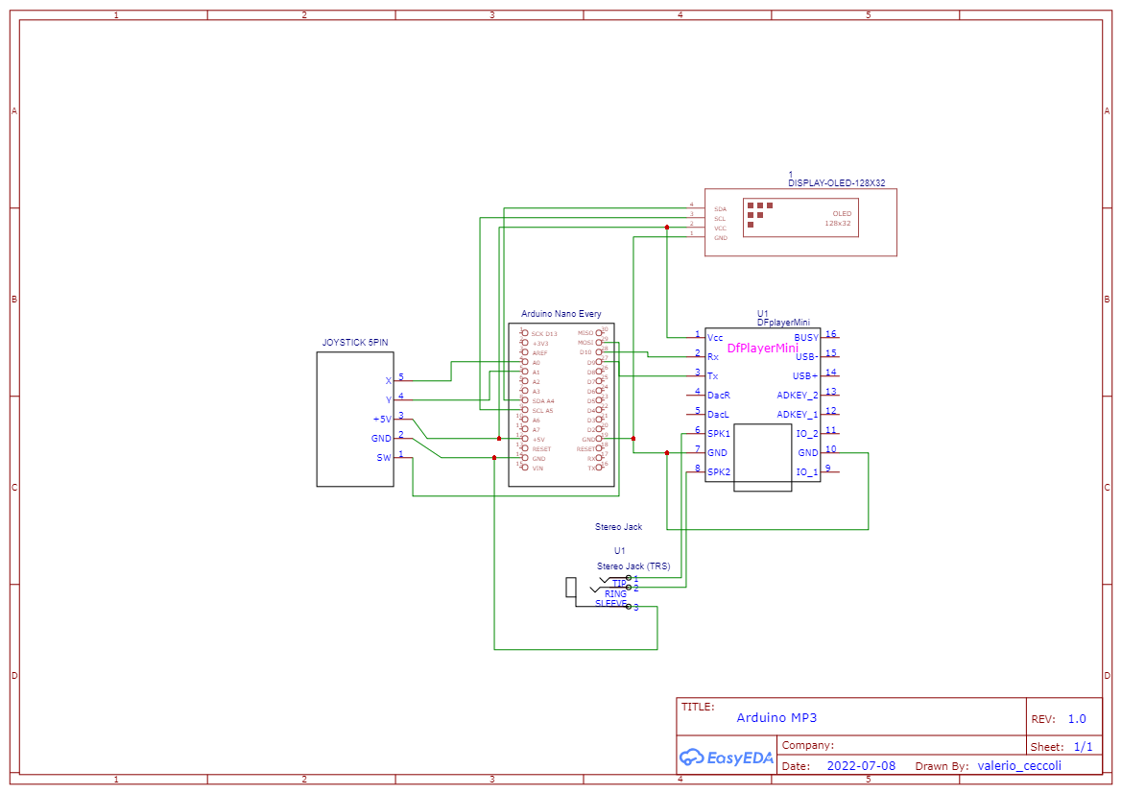Image resolution: width=1122 pixels, height=794 pixels.
Task: Click the 'MISO' pin on the Arduino
Action: click(585, 333)
